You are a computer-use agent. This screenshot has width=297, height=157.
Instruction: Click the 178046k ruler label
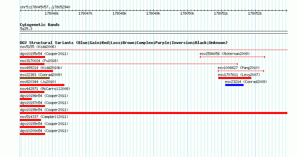(x=52, y=14)
